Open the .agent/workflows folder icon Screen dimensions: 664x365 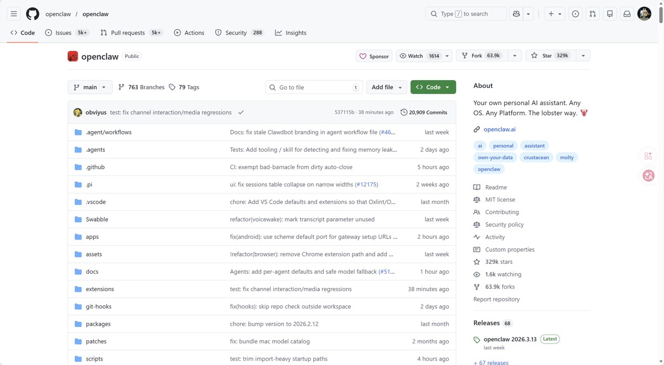(78, 132)
